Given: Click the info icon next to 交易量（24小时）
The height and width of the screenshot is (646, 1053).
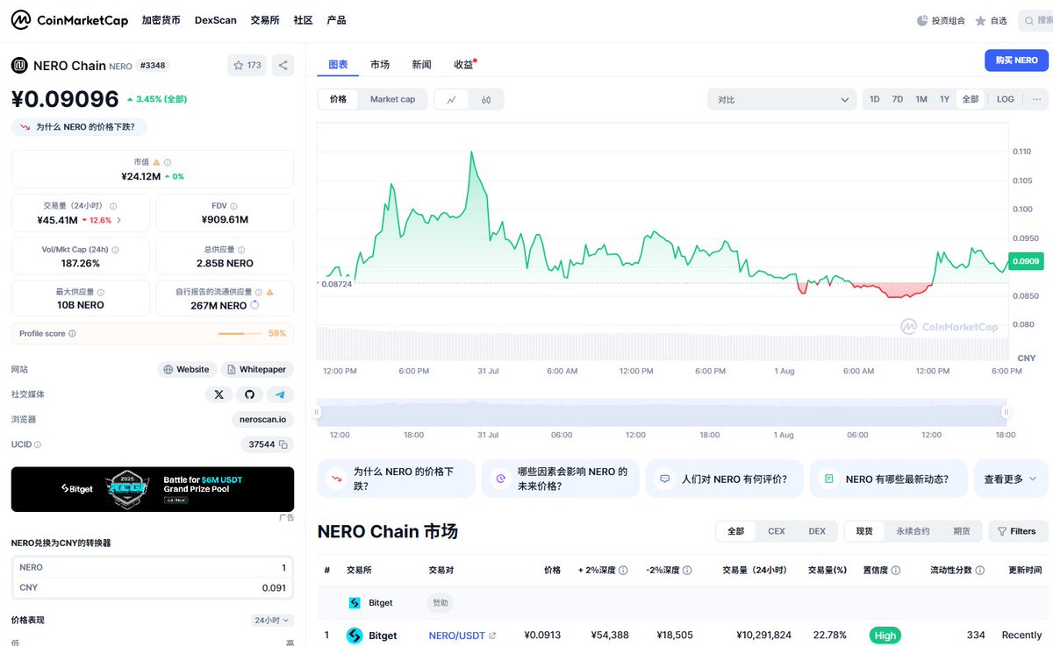Looking at the screenshot, I should point(113,206).
